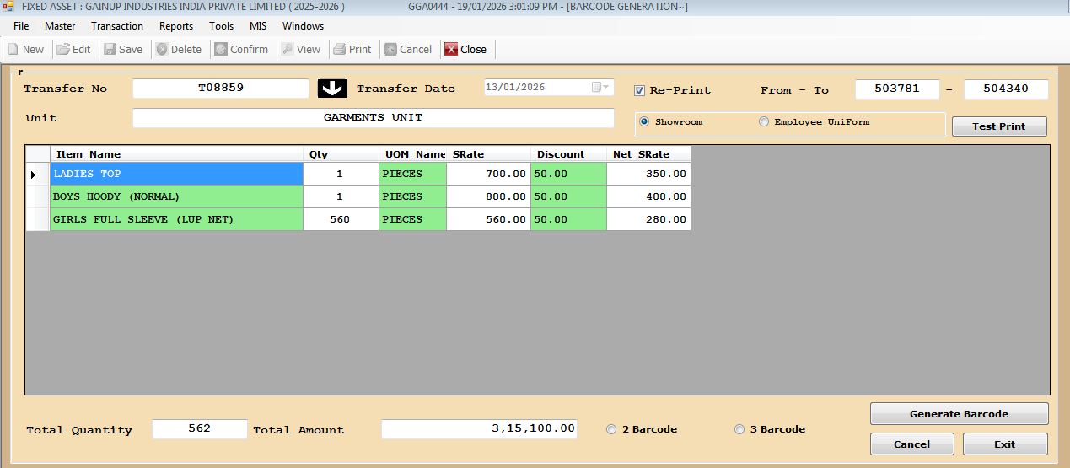Image resolution: width=1070 pixels, height=468 pixels.
Task: Click the Save toolbar icon
Action: 110,50
